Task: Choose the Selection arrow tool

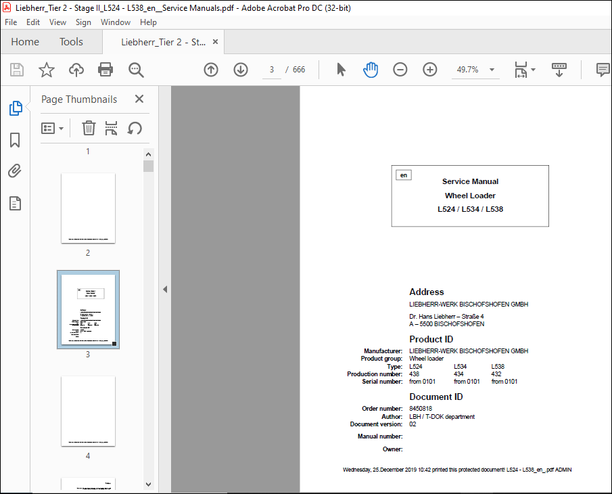Action: [x=341, y=70]
